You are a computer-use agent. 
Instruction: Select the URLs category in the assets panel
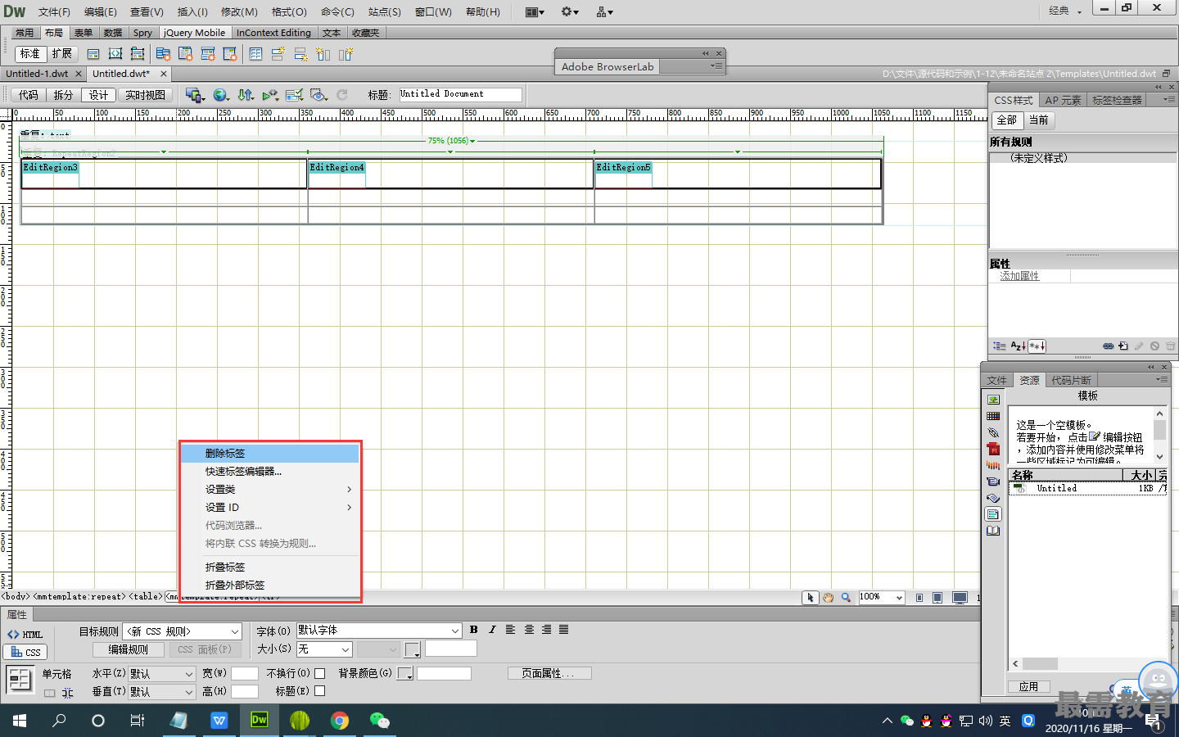993,432
